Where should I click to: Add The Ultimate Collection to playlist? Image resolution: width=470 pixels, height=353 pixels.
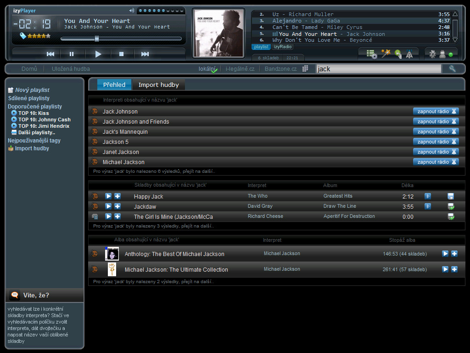(x=454, y=269)
